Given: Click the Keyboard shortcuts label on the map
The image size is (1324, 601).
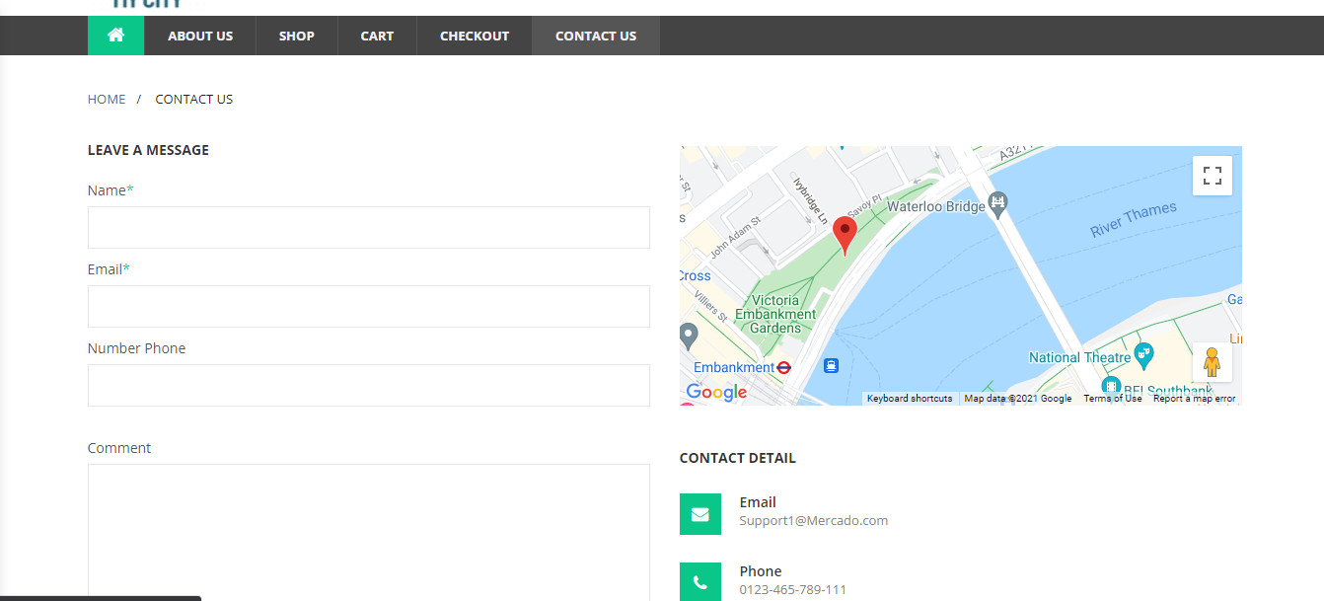Looking at the screenshot, I should (x=909, y=398).
